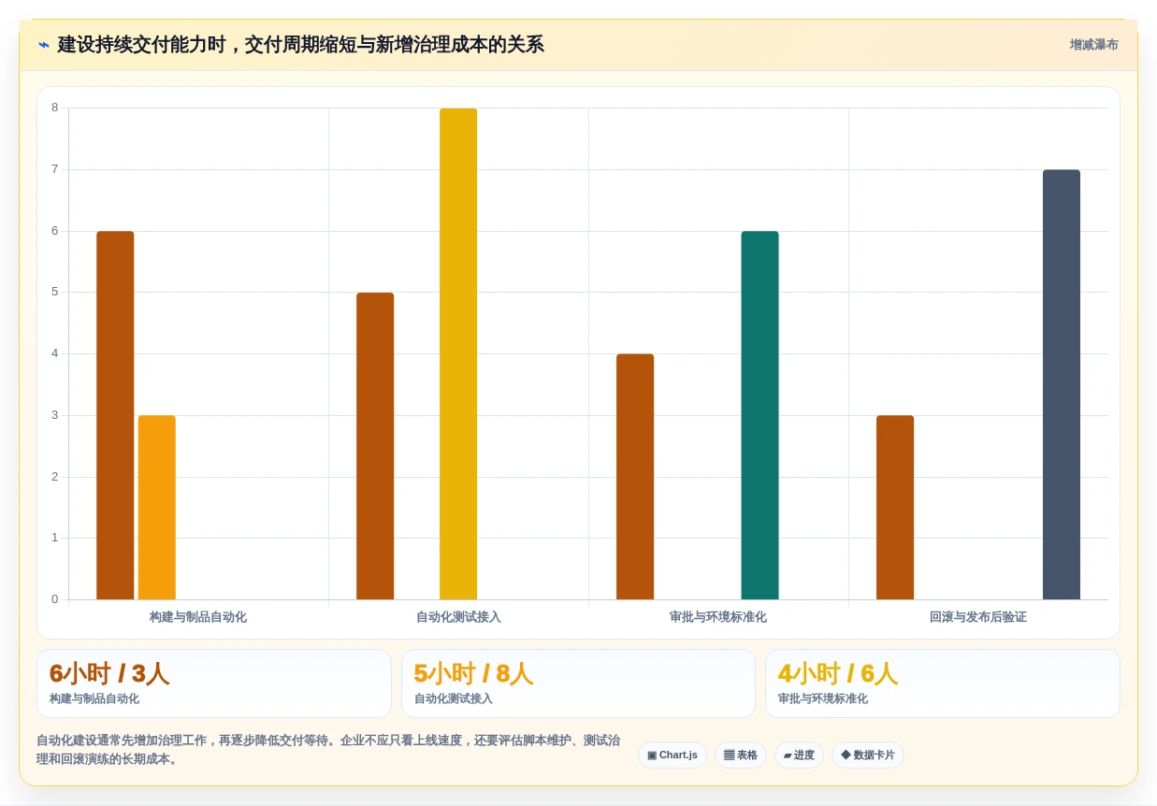Click the teal bar valued 6
This screenshot has width=1157, height=806.
pos(759,415)
